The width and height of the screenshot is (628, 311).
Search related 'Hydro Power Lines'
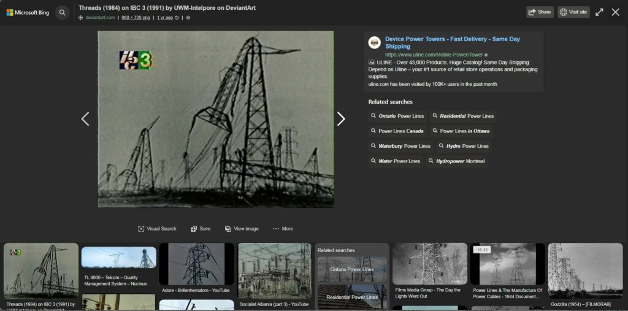(464, 146)
